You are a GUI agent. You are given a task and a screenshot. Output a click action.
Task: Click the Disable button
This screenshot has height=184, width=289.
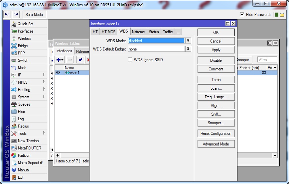(216, 60)
